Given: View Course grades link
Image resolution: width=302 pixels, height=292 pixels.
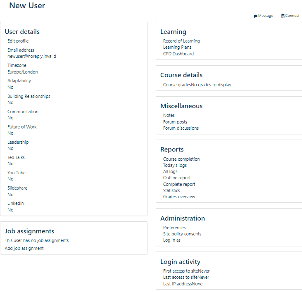Looking at the screenshot, I should click(x=177, y=85).
